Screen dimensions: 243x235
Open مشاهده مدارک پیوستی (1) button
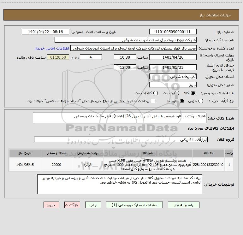(134, 205)
